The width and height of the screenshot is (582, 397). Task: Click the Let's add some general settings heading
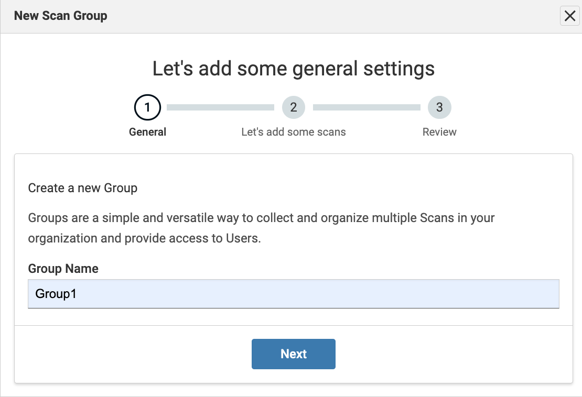[x=293, y=68]
